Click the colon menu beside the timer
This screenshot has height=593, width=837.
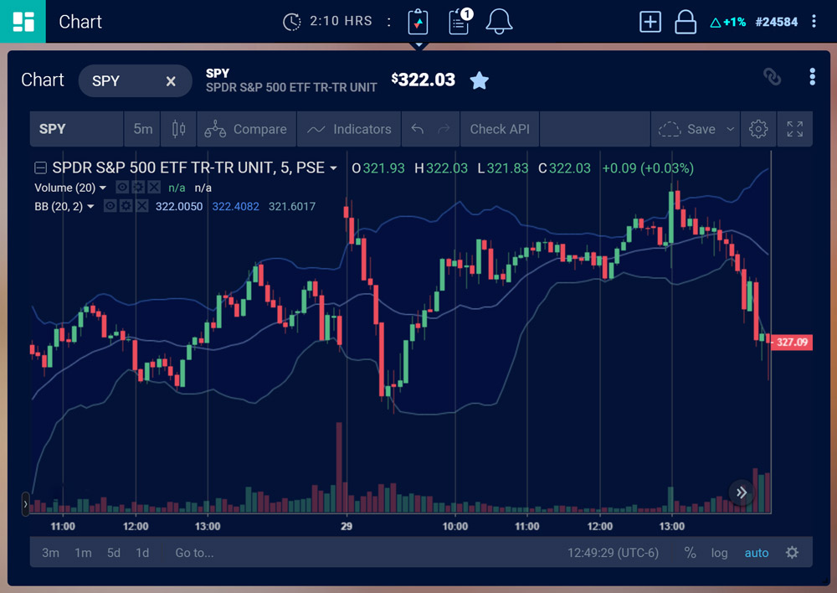(x=389, y=22)
